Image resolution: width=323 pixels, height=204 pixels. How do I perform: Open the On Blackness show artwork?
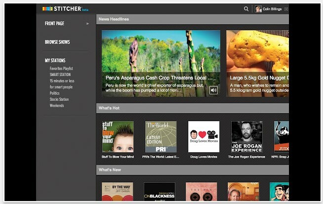coord(160,192)
